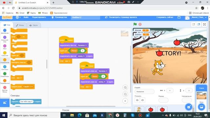This screenshot has width=210, height=118.
Task: Open Microsoft Edge from the taskbar
Action: pos(80,115)
